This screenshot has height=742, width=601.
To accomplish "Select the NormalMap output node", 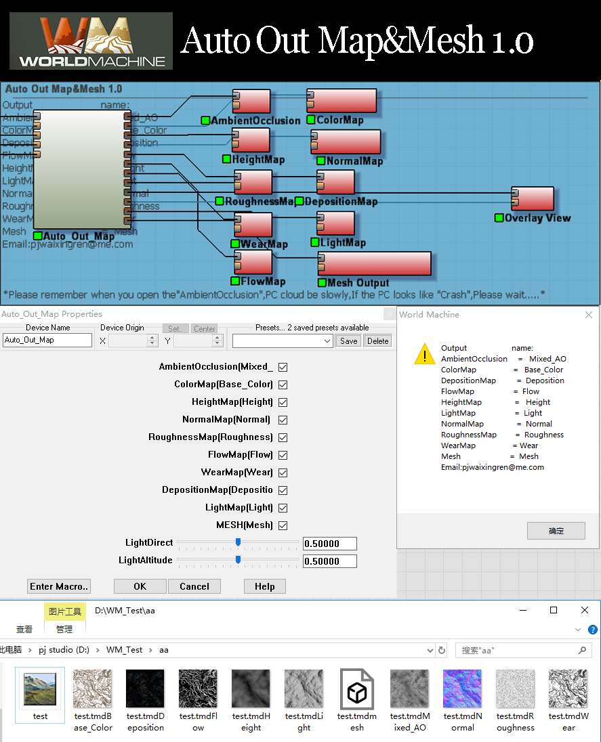I will (x=346, y=141).
